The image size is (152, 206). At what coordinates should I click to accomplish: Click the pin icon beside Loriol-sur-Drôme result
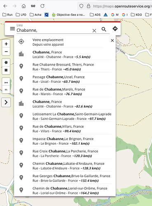pos(21,190)
